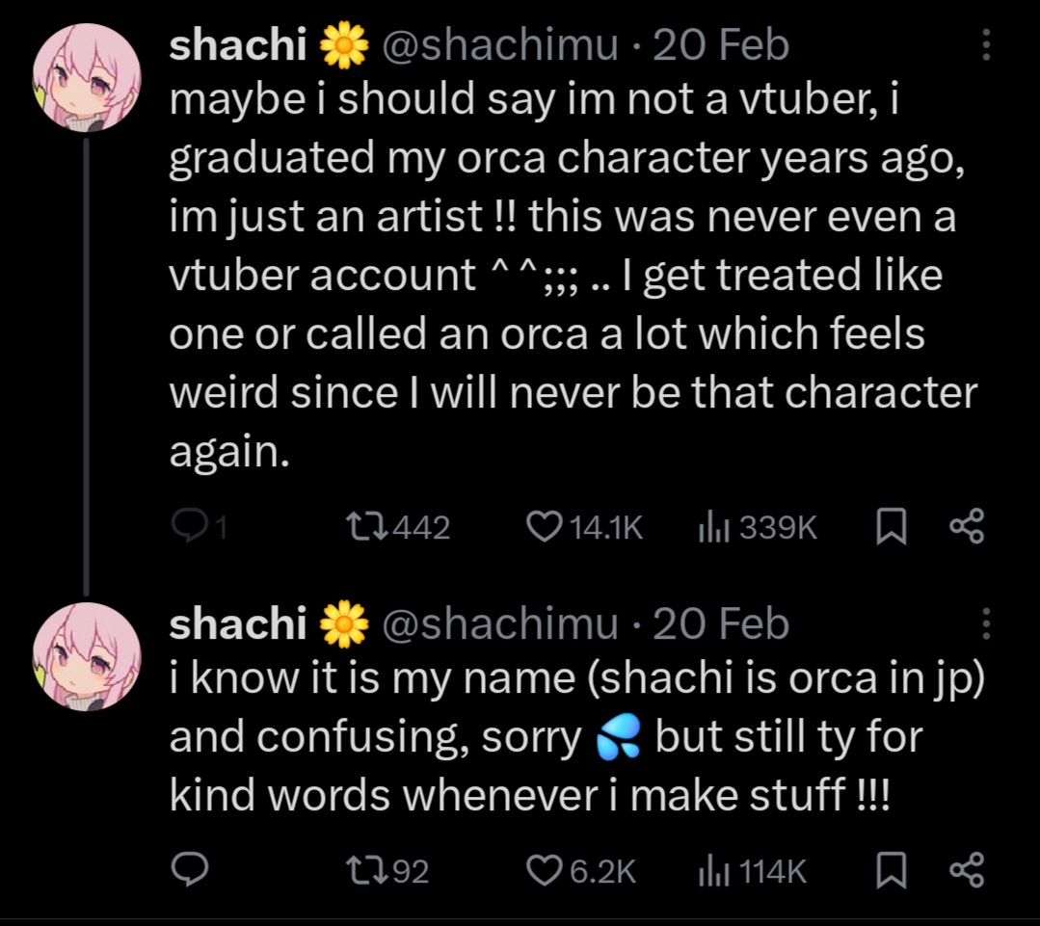Share the first tweet
Viewport: 1040px width, 926px height.
tap(966, 526)
